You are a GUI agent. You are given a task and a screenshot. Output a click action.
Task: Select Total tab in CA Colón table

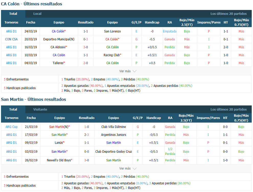13,14
